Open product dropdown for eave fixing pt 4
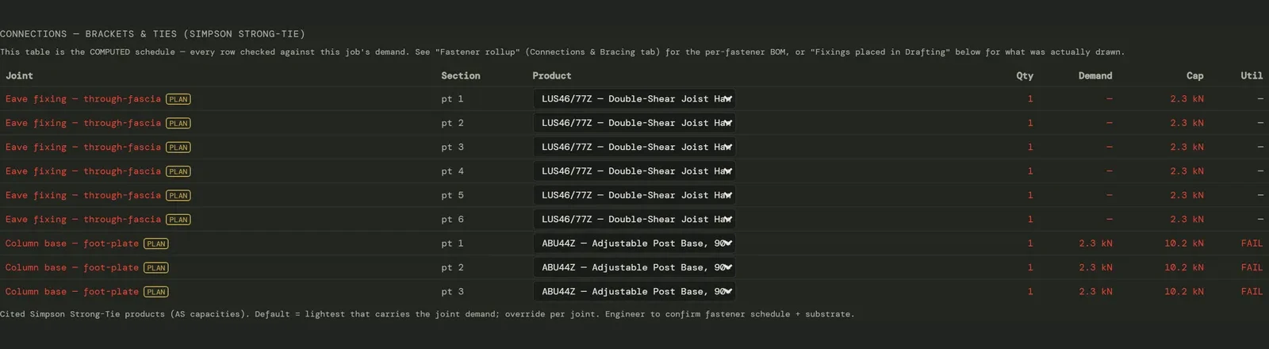This screenshot has height=349, width=1269. pyautogui.click(x=634, y=171)
